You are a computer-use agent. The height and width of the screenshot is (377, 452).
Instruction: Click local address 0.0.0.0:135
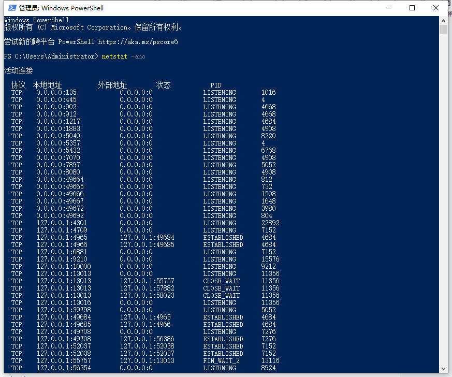(x=56, y=93)
